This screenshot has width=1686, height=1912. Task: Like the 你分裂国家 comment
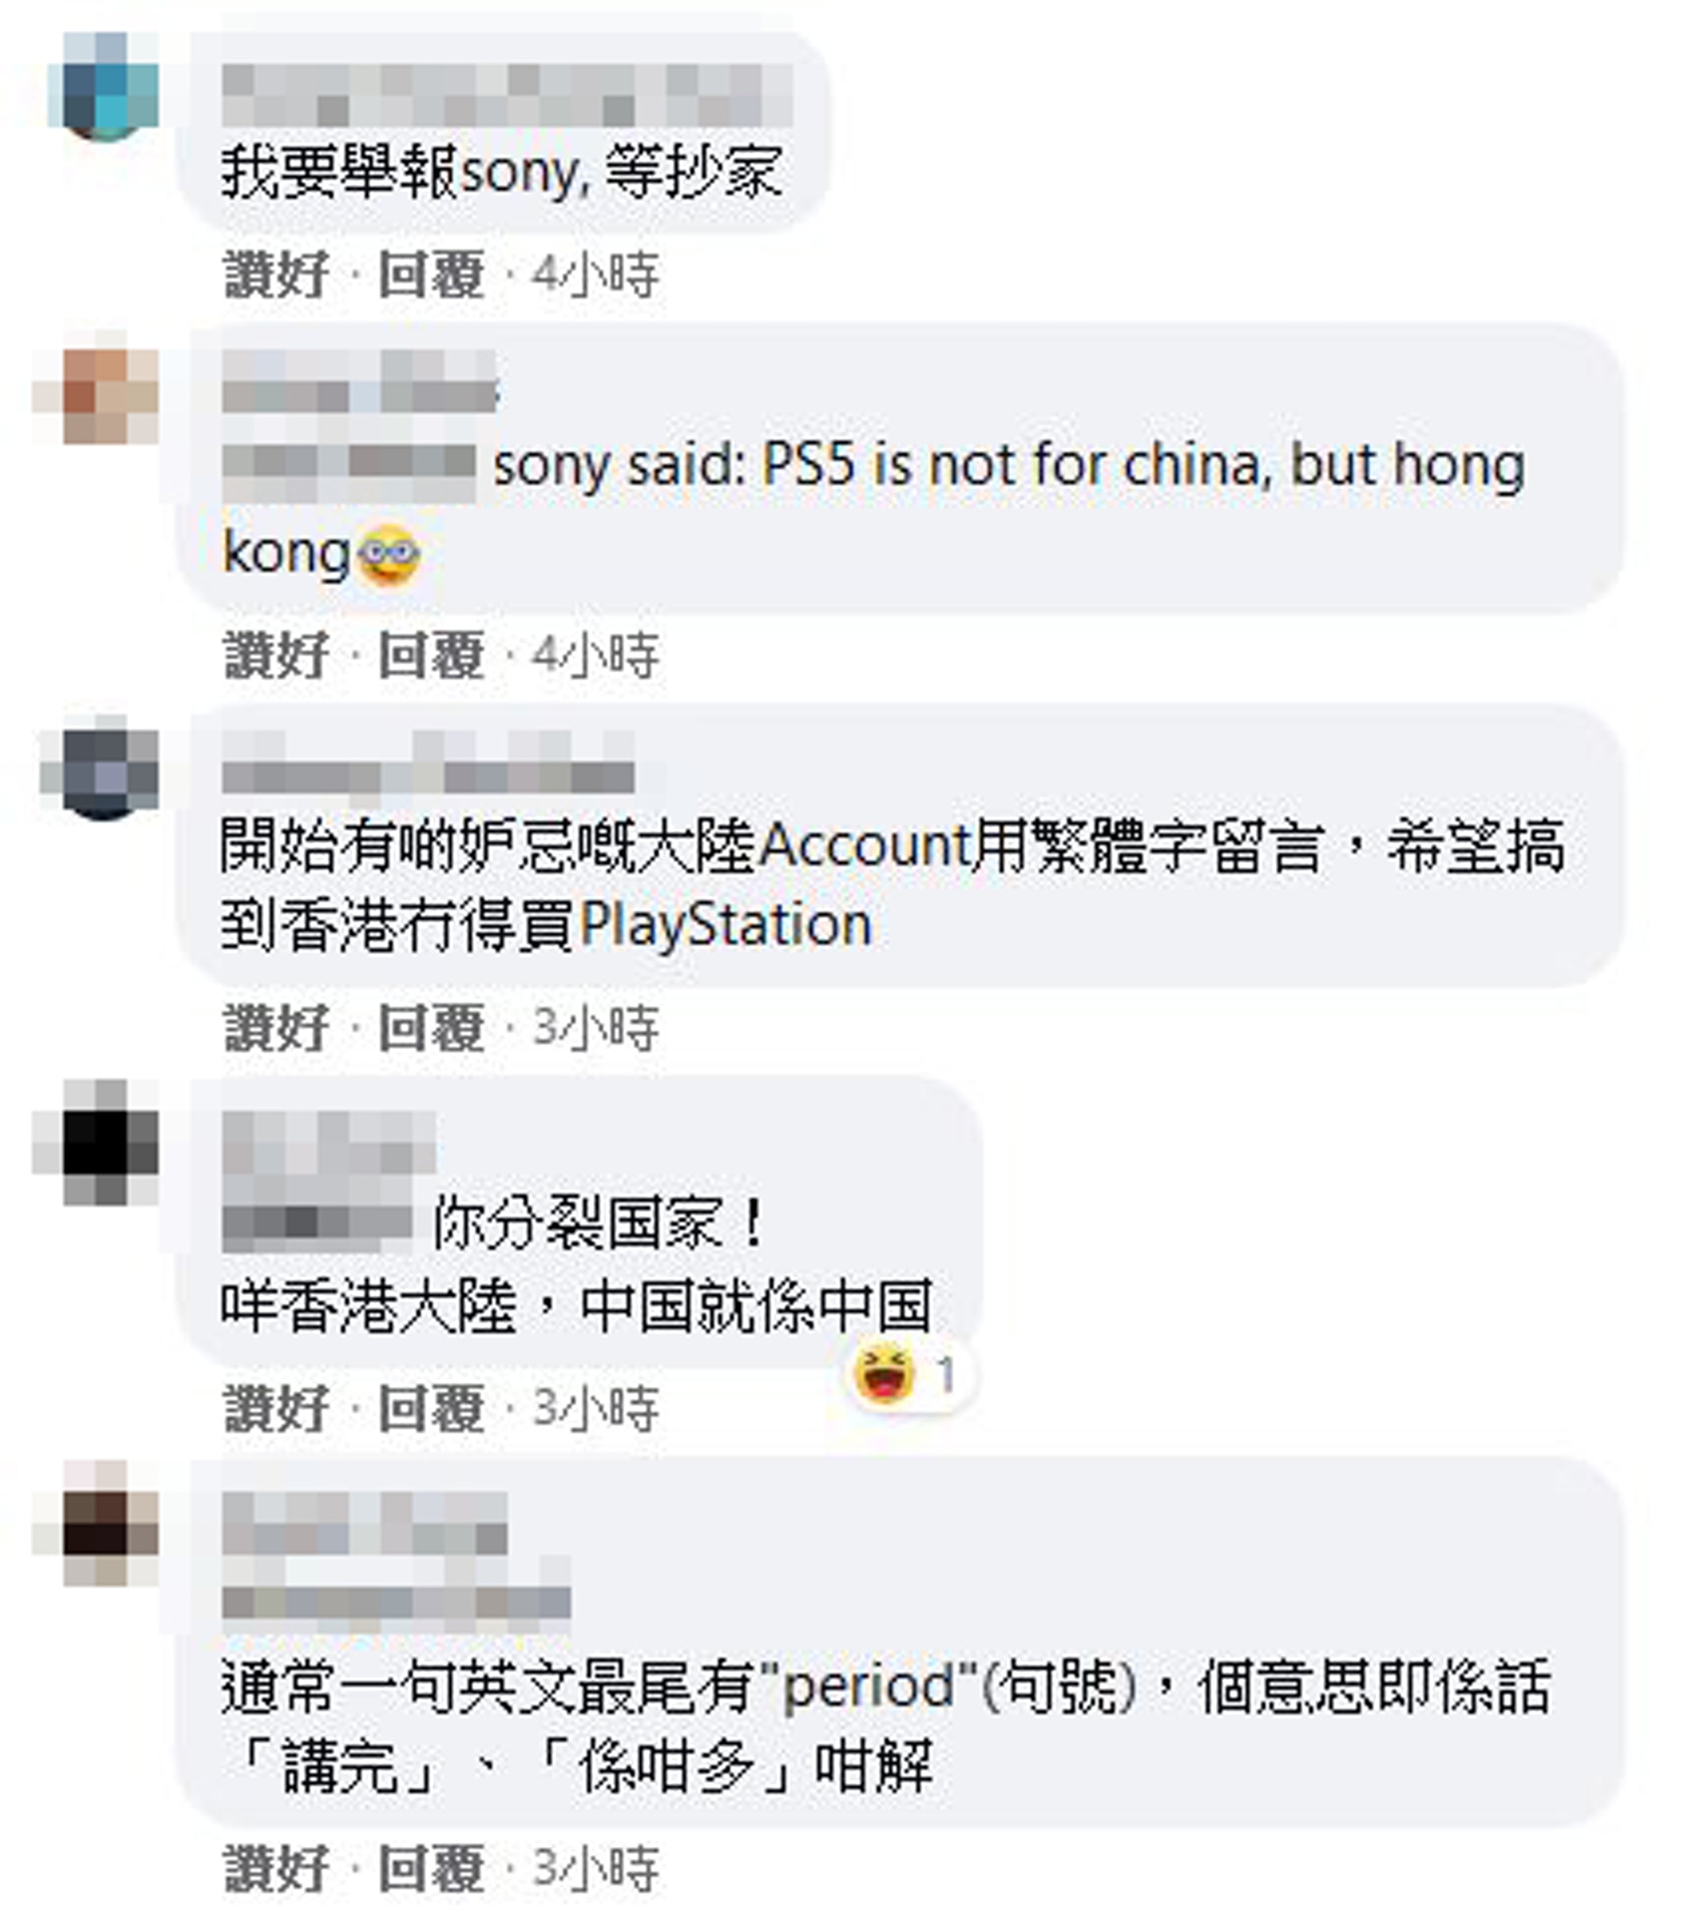pyautogui.click(x=276, y=1408)
